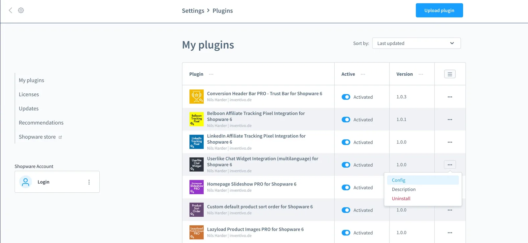Open My plugins in the sidebar
This screenshot has width=528, height=243.
coord(31,80)
